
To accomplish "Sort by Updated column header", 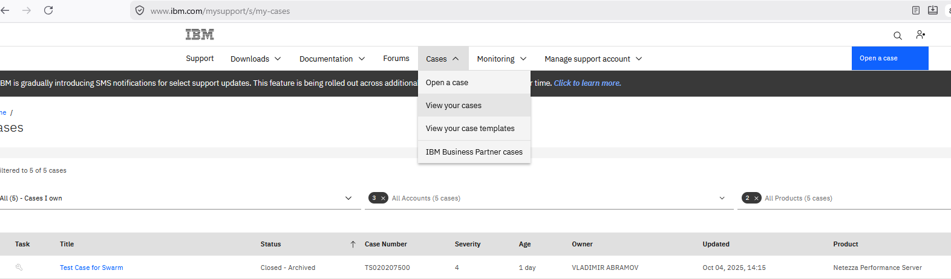I will pyautogui.click(x=716, y=244).
